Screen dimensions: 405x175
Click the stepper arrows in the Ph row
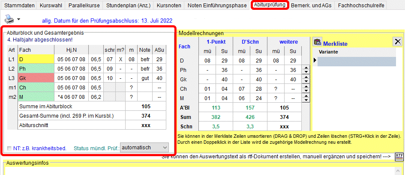(306, 70)
